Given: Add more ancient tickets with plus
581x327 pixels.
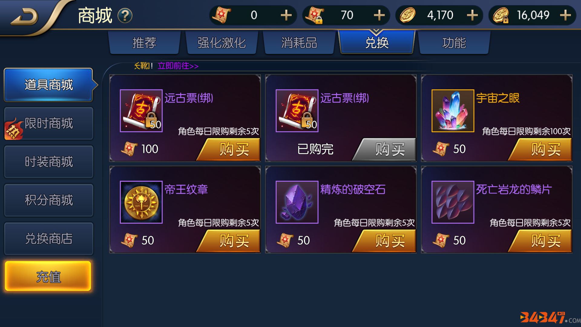Looking at the screenshot, I should click(x=286, y=15).
